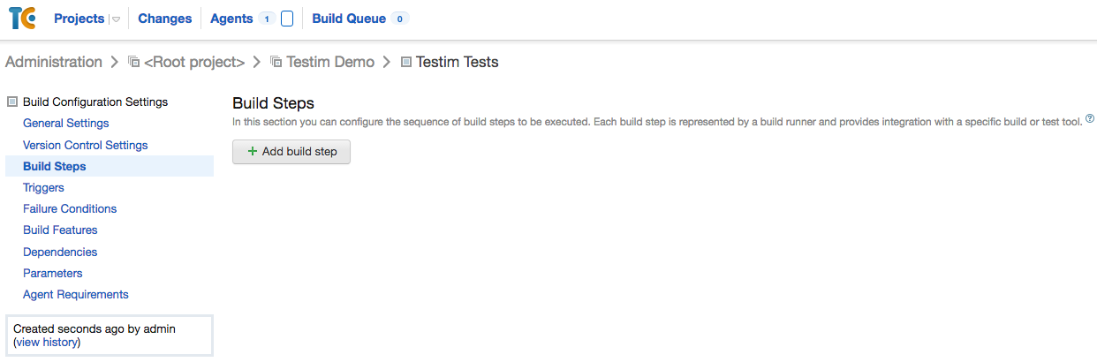Click the agents status square icon
Screen dimensions: 1097x362
click(x=287, y=19)
